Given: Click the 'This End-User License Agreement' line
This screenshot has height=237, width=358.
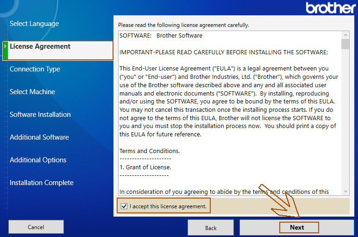Looking at the screenshot, I should (224, 69).
